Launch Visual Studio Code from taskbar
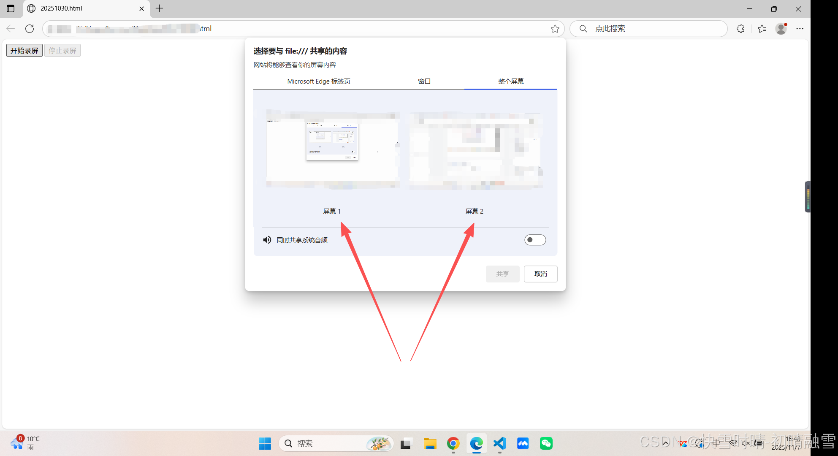 [499, 443]
